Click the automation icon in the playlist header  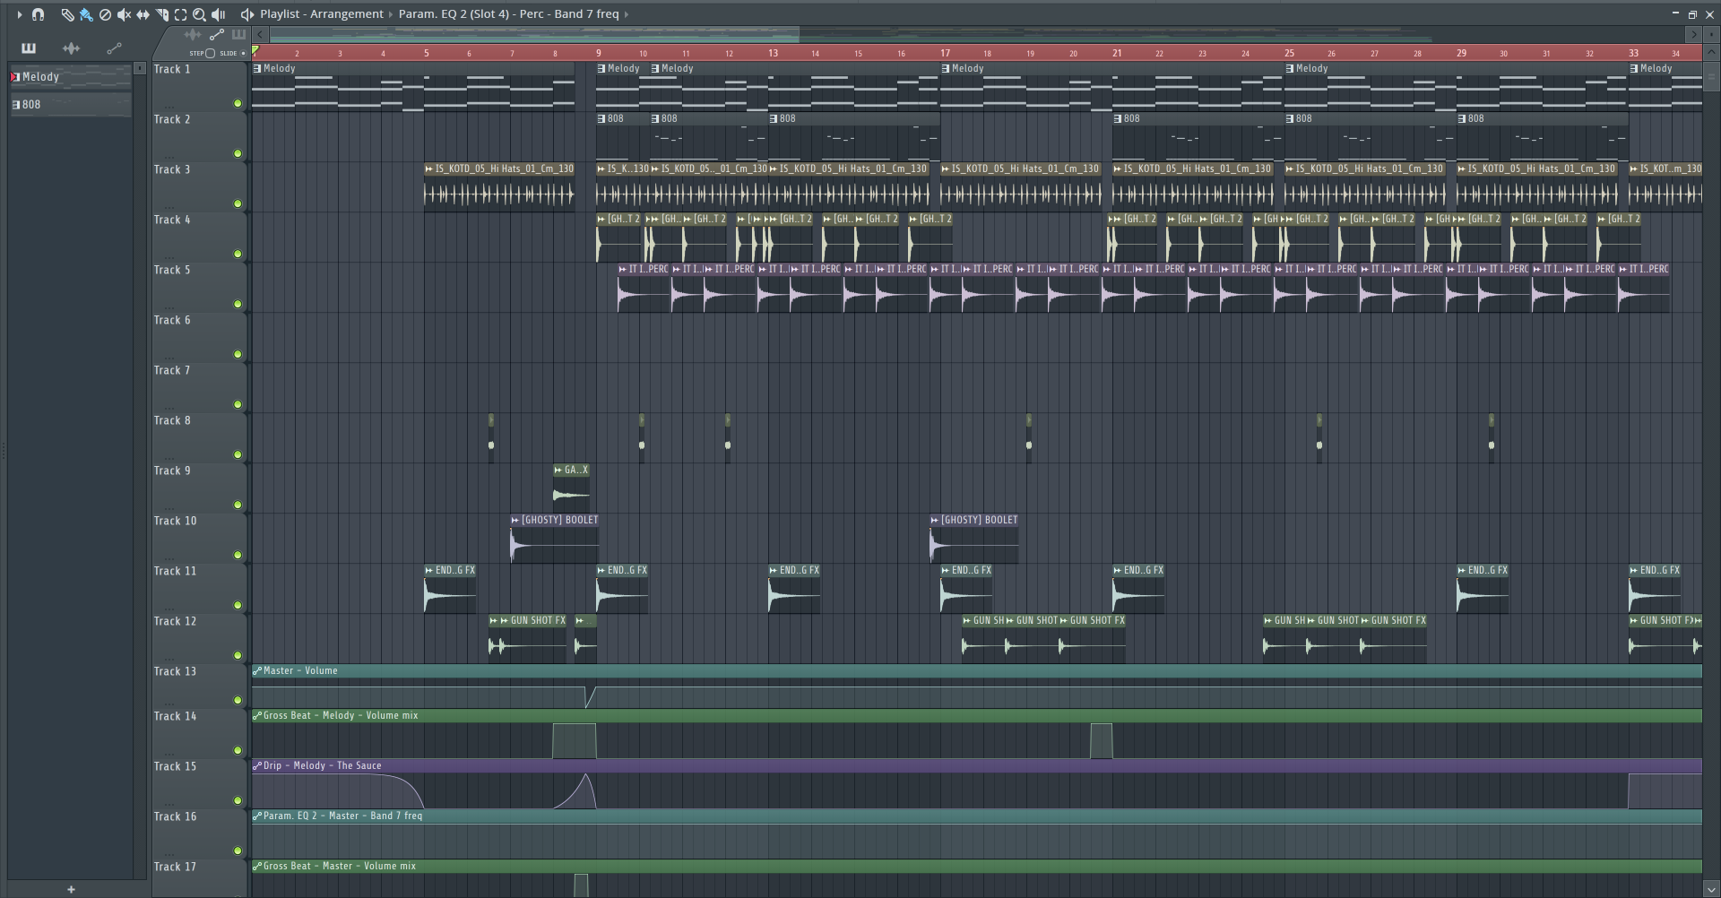click(x=217, y=35)
